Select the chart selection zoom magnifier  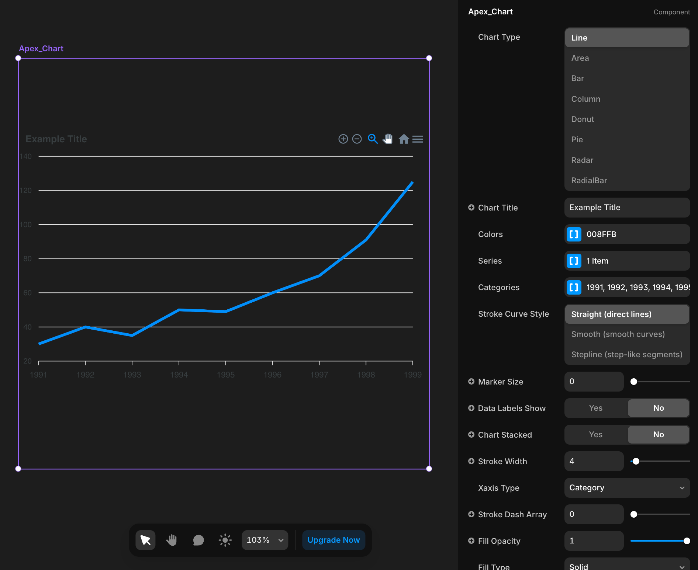click(373, 139)
